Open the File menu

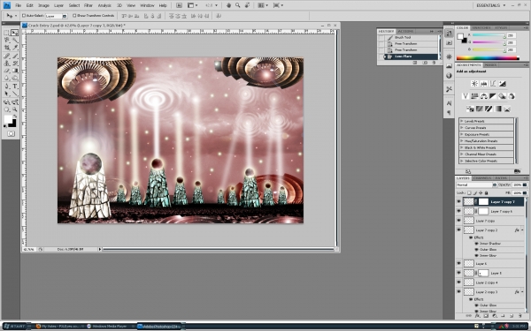[x=19, y=5]
